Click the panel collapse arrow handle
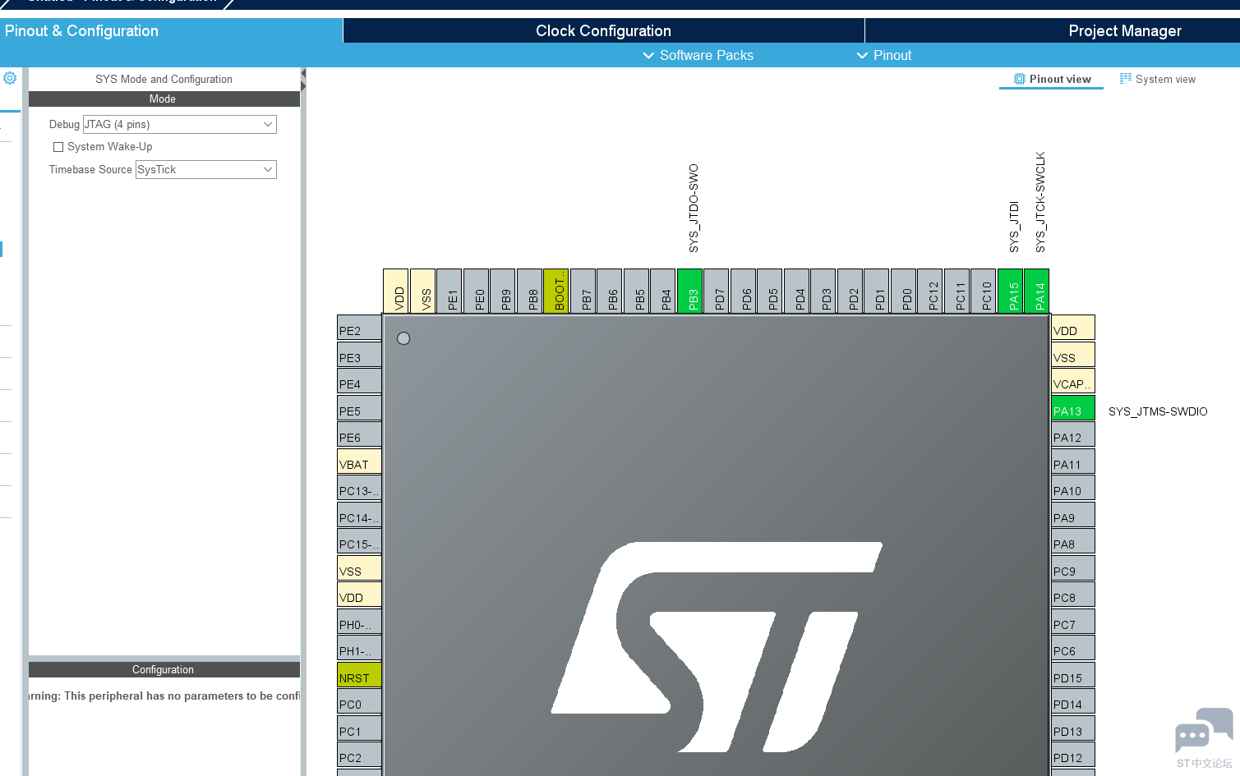Image resolution: width=1240 pixels, height=776 pixels. click(303, 80)
